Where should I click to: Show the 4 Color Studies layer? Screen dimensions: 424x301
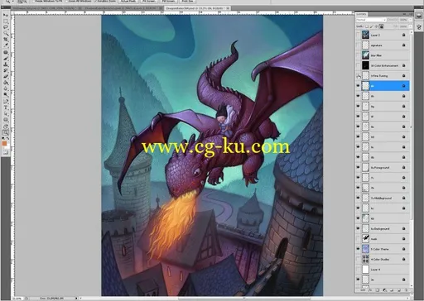[x=359, y=259]
